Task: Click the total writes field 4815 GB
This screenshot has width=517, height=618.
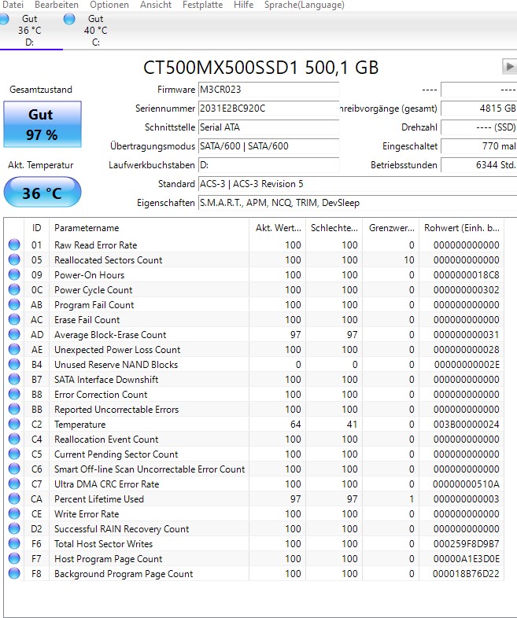Action: click(478, 109)
